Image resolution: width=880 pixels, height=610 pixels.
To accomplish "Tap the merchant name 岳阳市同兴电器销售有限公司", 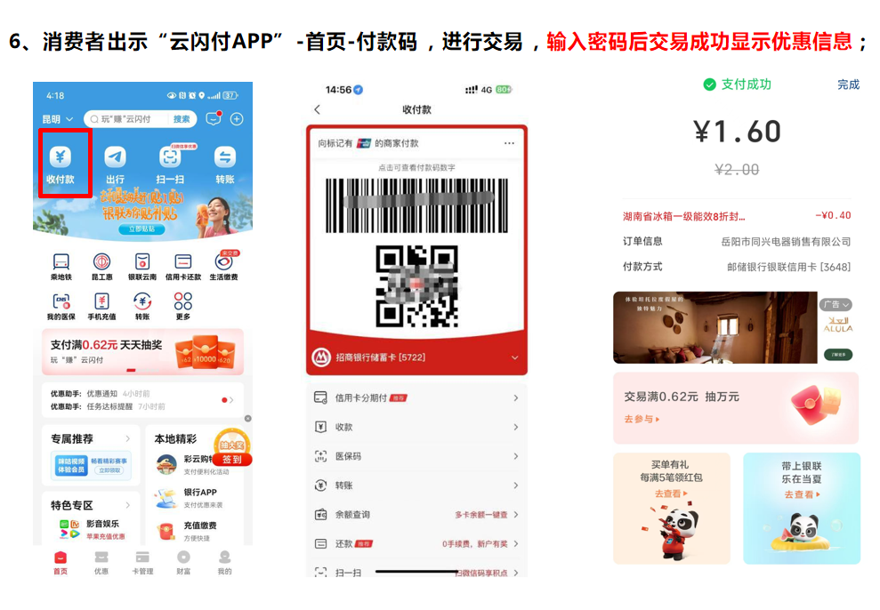I will [786, 242].
